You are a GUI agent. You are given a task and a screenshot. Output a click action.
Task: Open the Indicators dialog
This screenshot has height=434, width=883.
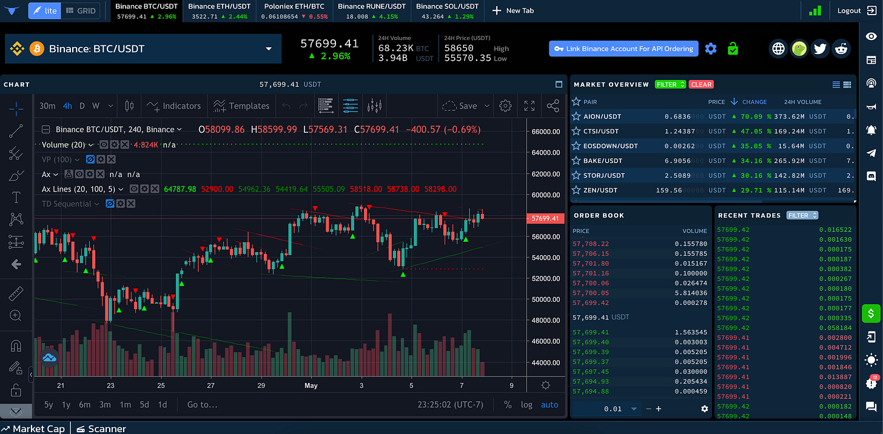[x=174, y=105]
